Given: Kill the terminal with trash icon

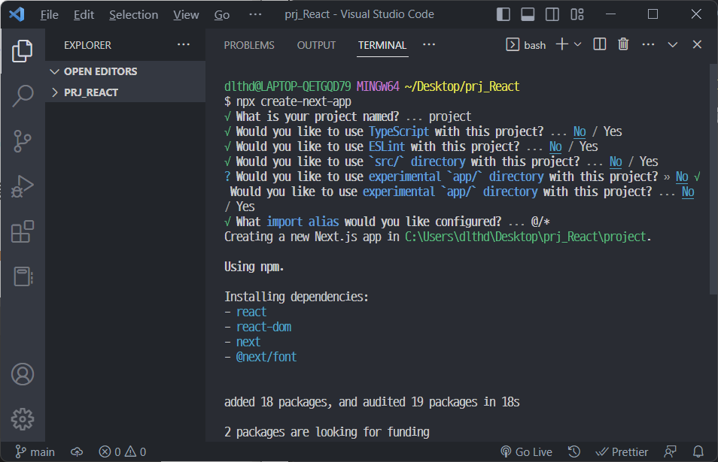Looking at the screenshot, I should pyautogui.click(x=623, y=44).
